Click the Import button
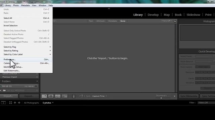 [9, 96]
